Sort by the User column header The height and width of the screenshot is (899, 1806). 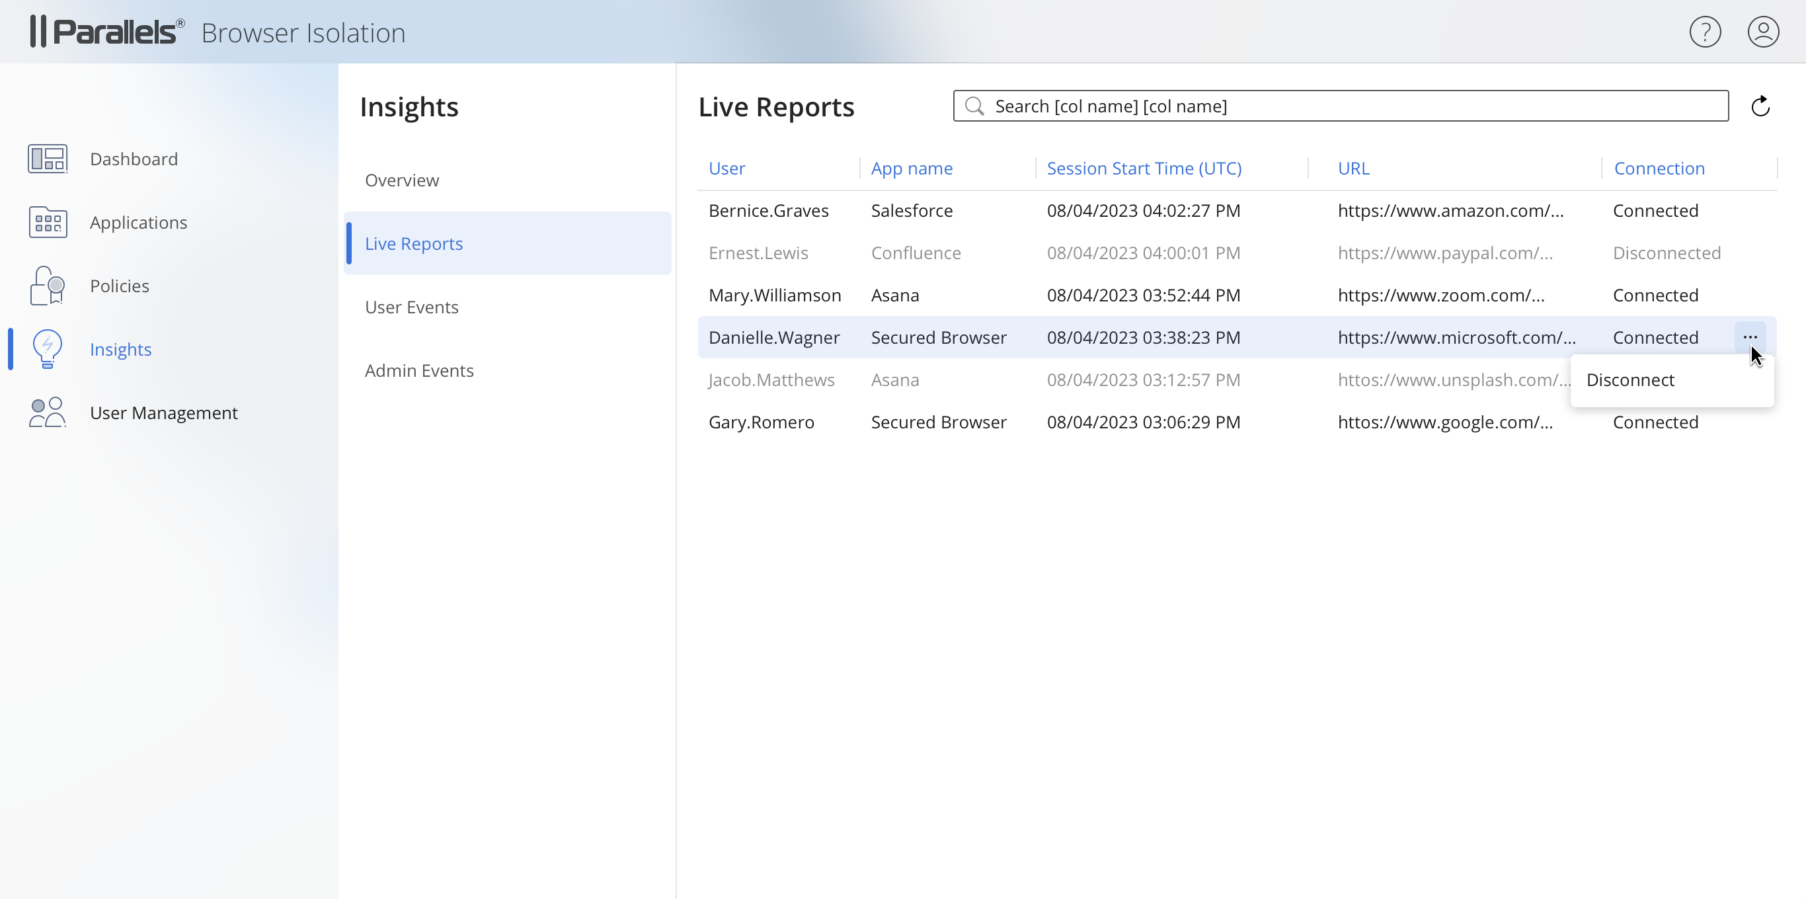click(x=726, y=169)
